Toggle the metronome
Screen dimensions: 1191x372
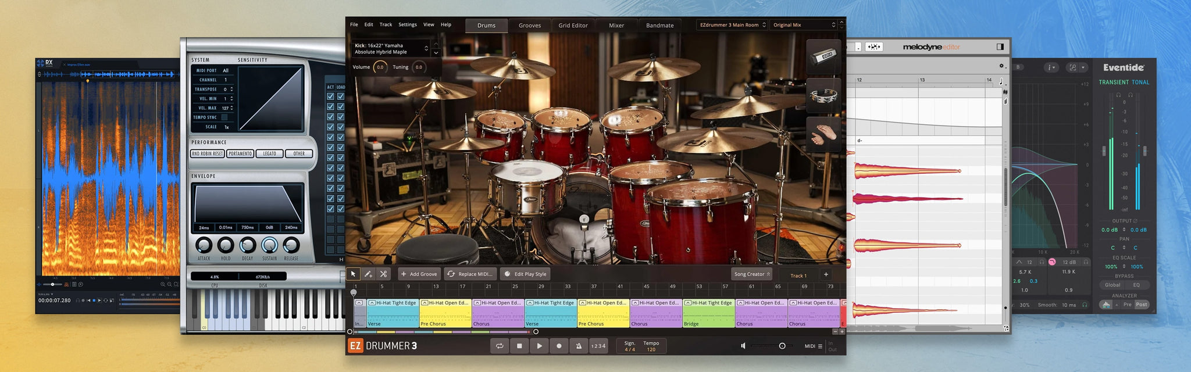point(579,346)
